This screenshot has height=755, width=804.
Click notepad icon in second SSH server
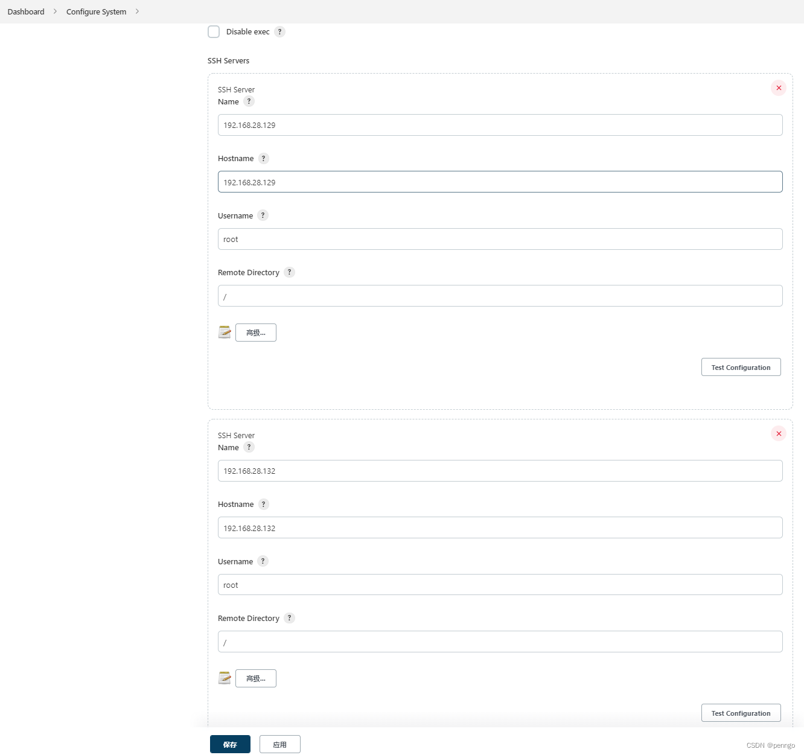[x=225, y=678]
